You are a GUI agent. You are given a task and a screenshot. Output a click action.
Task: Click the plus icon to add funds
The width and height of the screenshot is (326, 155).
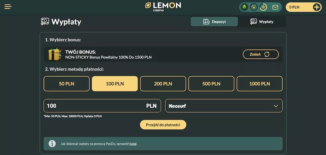pyautogui.click(x=317, y=7)
